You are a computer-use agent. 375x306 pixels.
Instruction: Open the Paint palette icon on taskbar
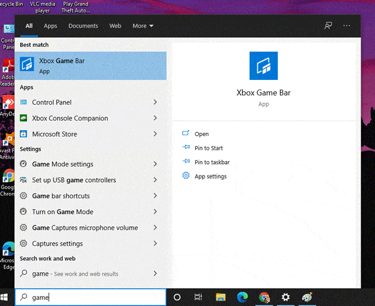point(307,298)
